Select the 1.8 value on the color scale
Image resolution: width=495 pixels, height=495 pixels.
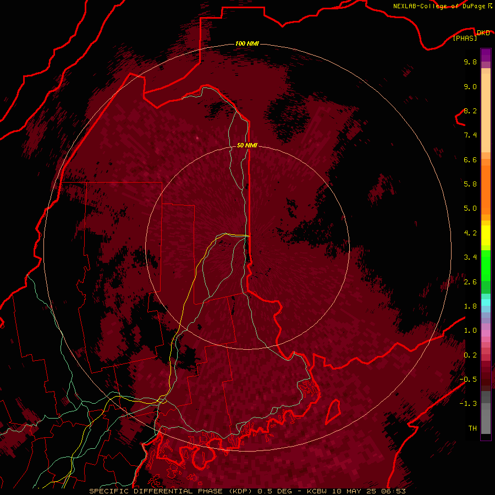pyautogui.click(x=470, y=306)
